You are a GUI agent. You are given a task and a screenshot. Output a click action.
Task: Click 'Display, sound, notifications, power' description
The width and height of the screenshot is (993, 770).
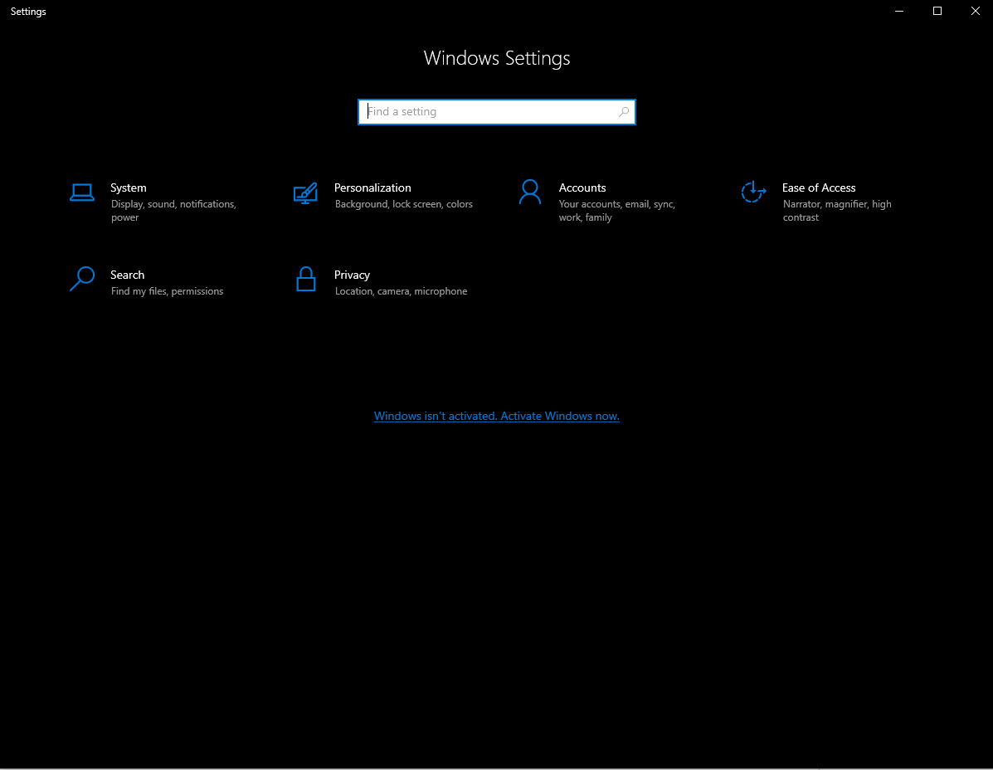(x=173, y=211)
